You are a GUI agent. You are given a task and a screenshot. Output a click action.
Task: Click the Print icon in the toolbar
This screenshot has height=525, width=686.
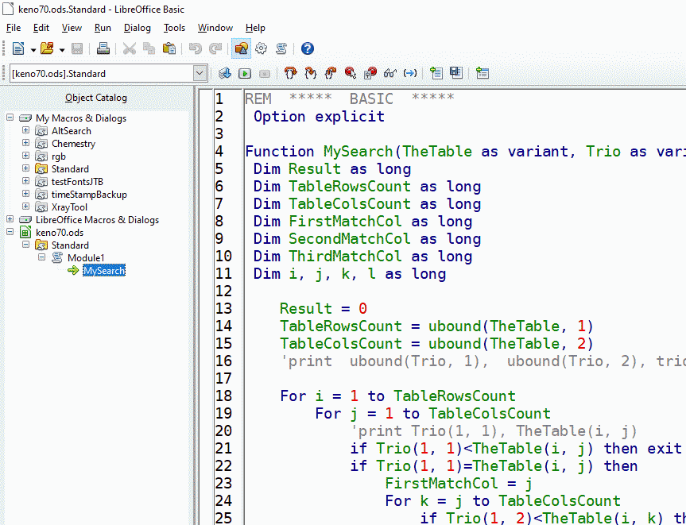pos(103,48)
